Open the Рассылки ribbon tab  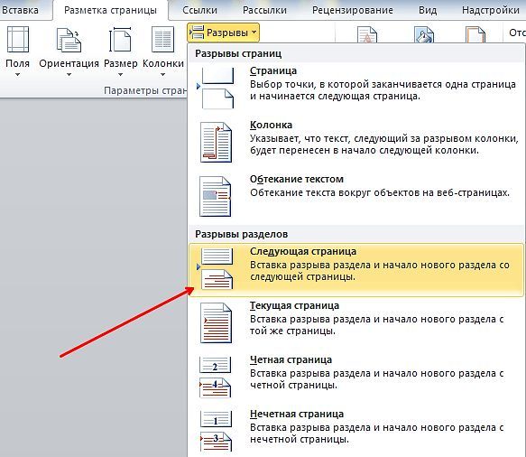264,10
